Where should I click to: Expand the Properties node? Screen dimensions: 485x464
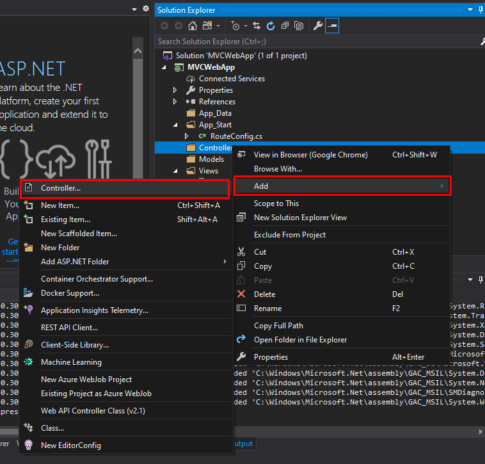175,90
